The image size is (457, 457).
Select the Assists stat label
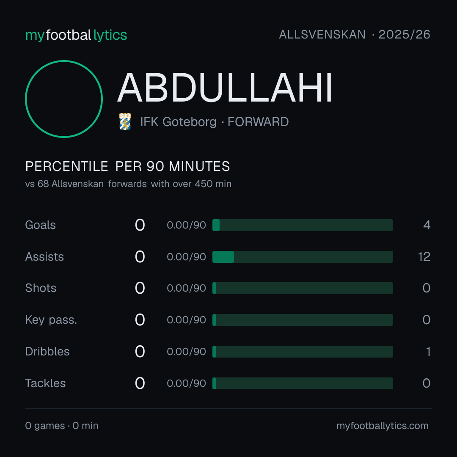tap(44, 257)
